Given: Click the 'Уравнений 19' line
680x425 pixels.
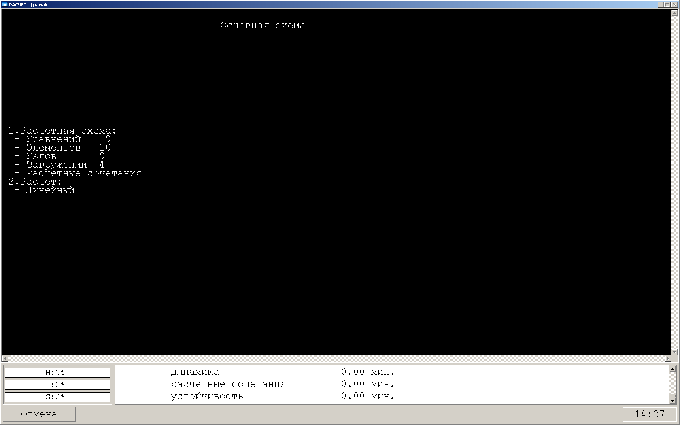Looking at the screenshot, I should coord(62,139).
